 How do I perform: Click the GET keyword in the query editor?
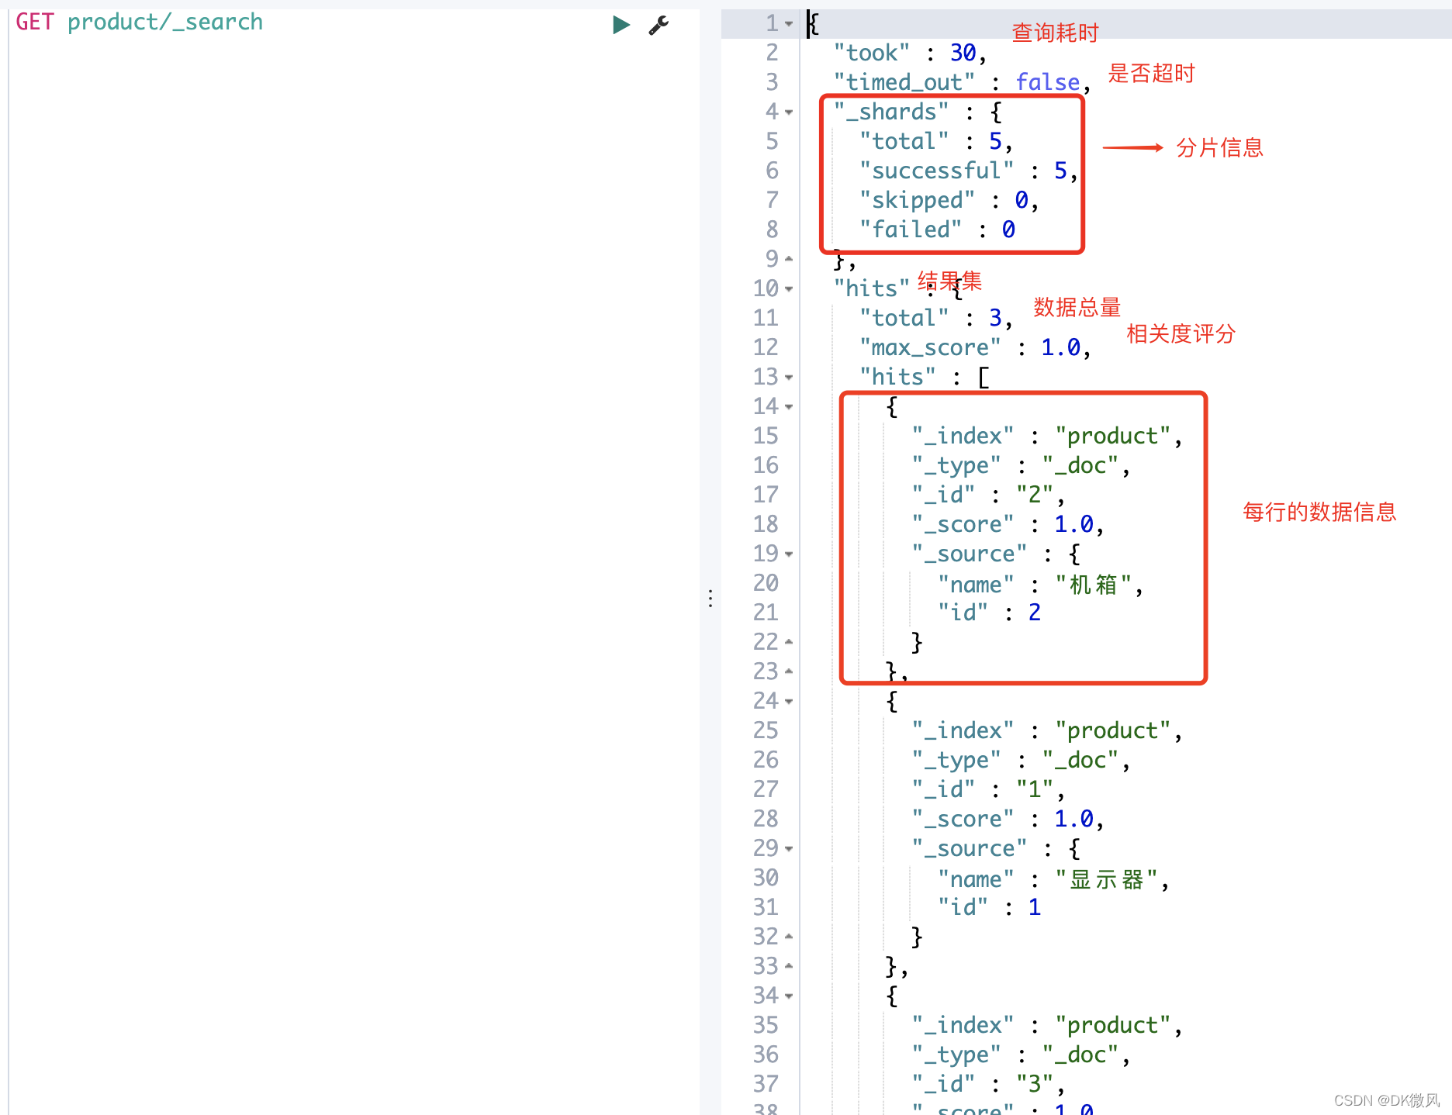click(34, 21)
